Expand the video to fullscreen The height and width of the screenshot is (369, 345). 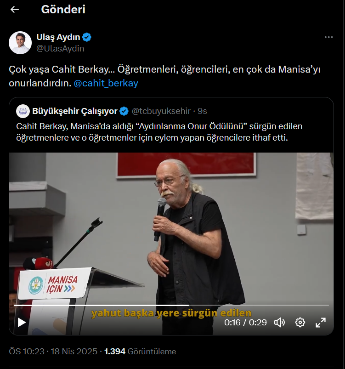point(321,323)
